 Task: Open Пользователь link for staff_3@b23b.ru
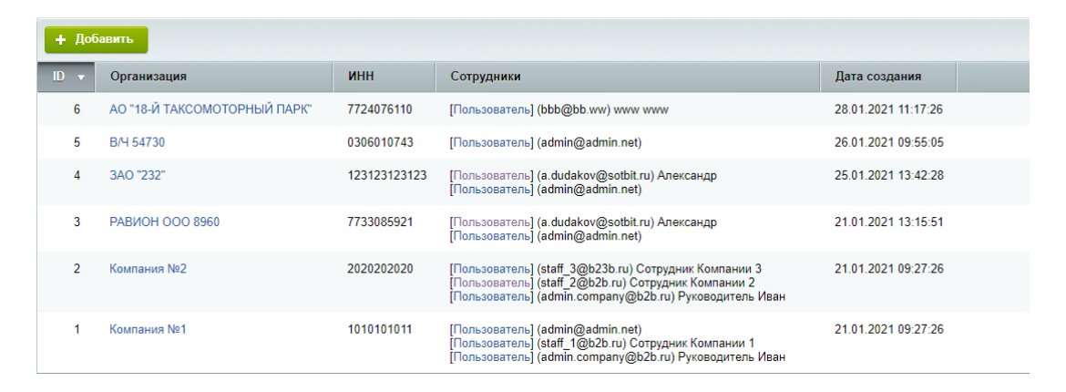[493, 269]
